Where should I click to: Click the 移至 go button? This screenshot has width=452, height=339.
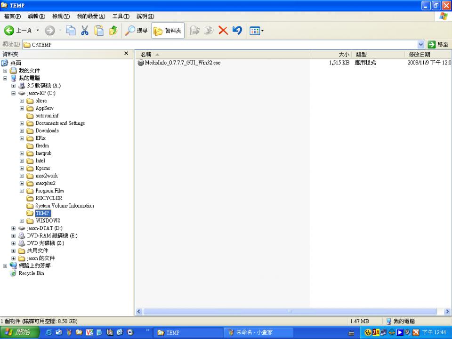[x=438, y=45]
